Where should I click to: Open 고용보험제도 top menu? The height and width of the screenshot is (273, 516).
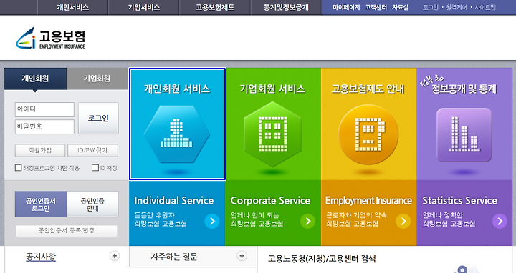click(215, 7)
